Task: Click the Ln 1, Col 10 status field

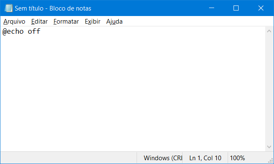Action: (205, 158)
